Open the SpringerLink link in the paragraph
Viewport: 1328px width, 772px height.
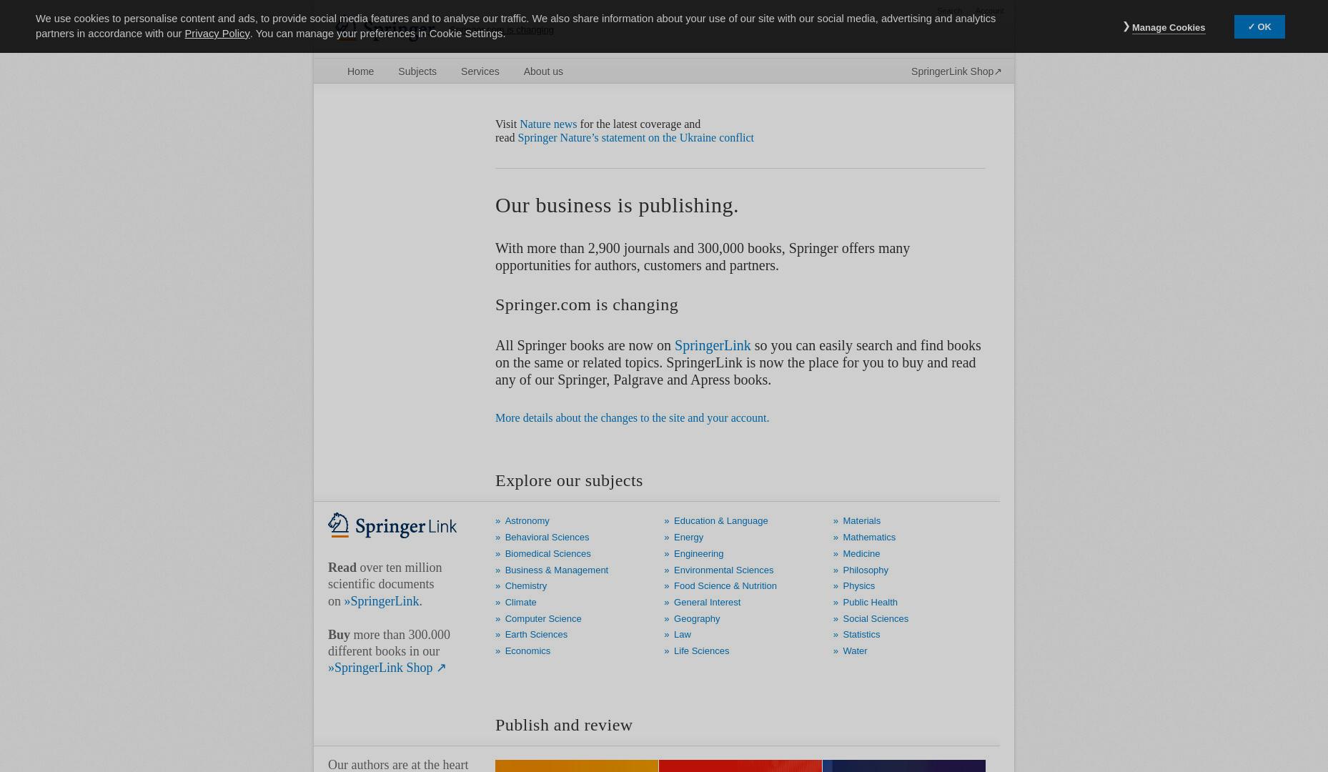pyautogui.click(x=712, y=345)
